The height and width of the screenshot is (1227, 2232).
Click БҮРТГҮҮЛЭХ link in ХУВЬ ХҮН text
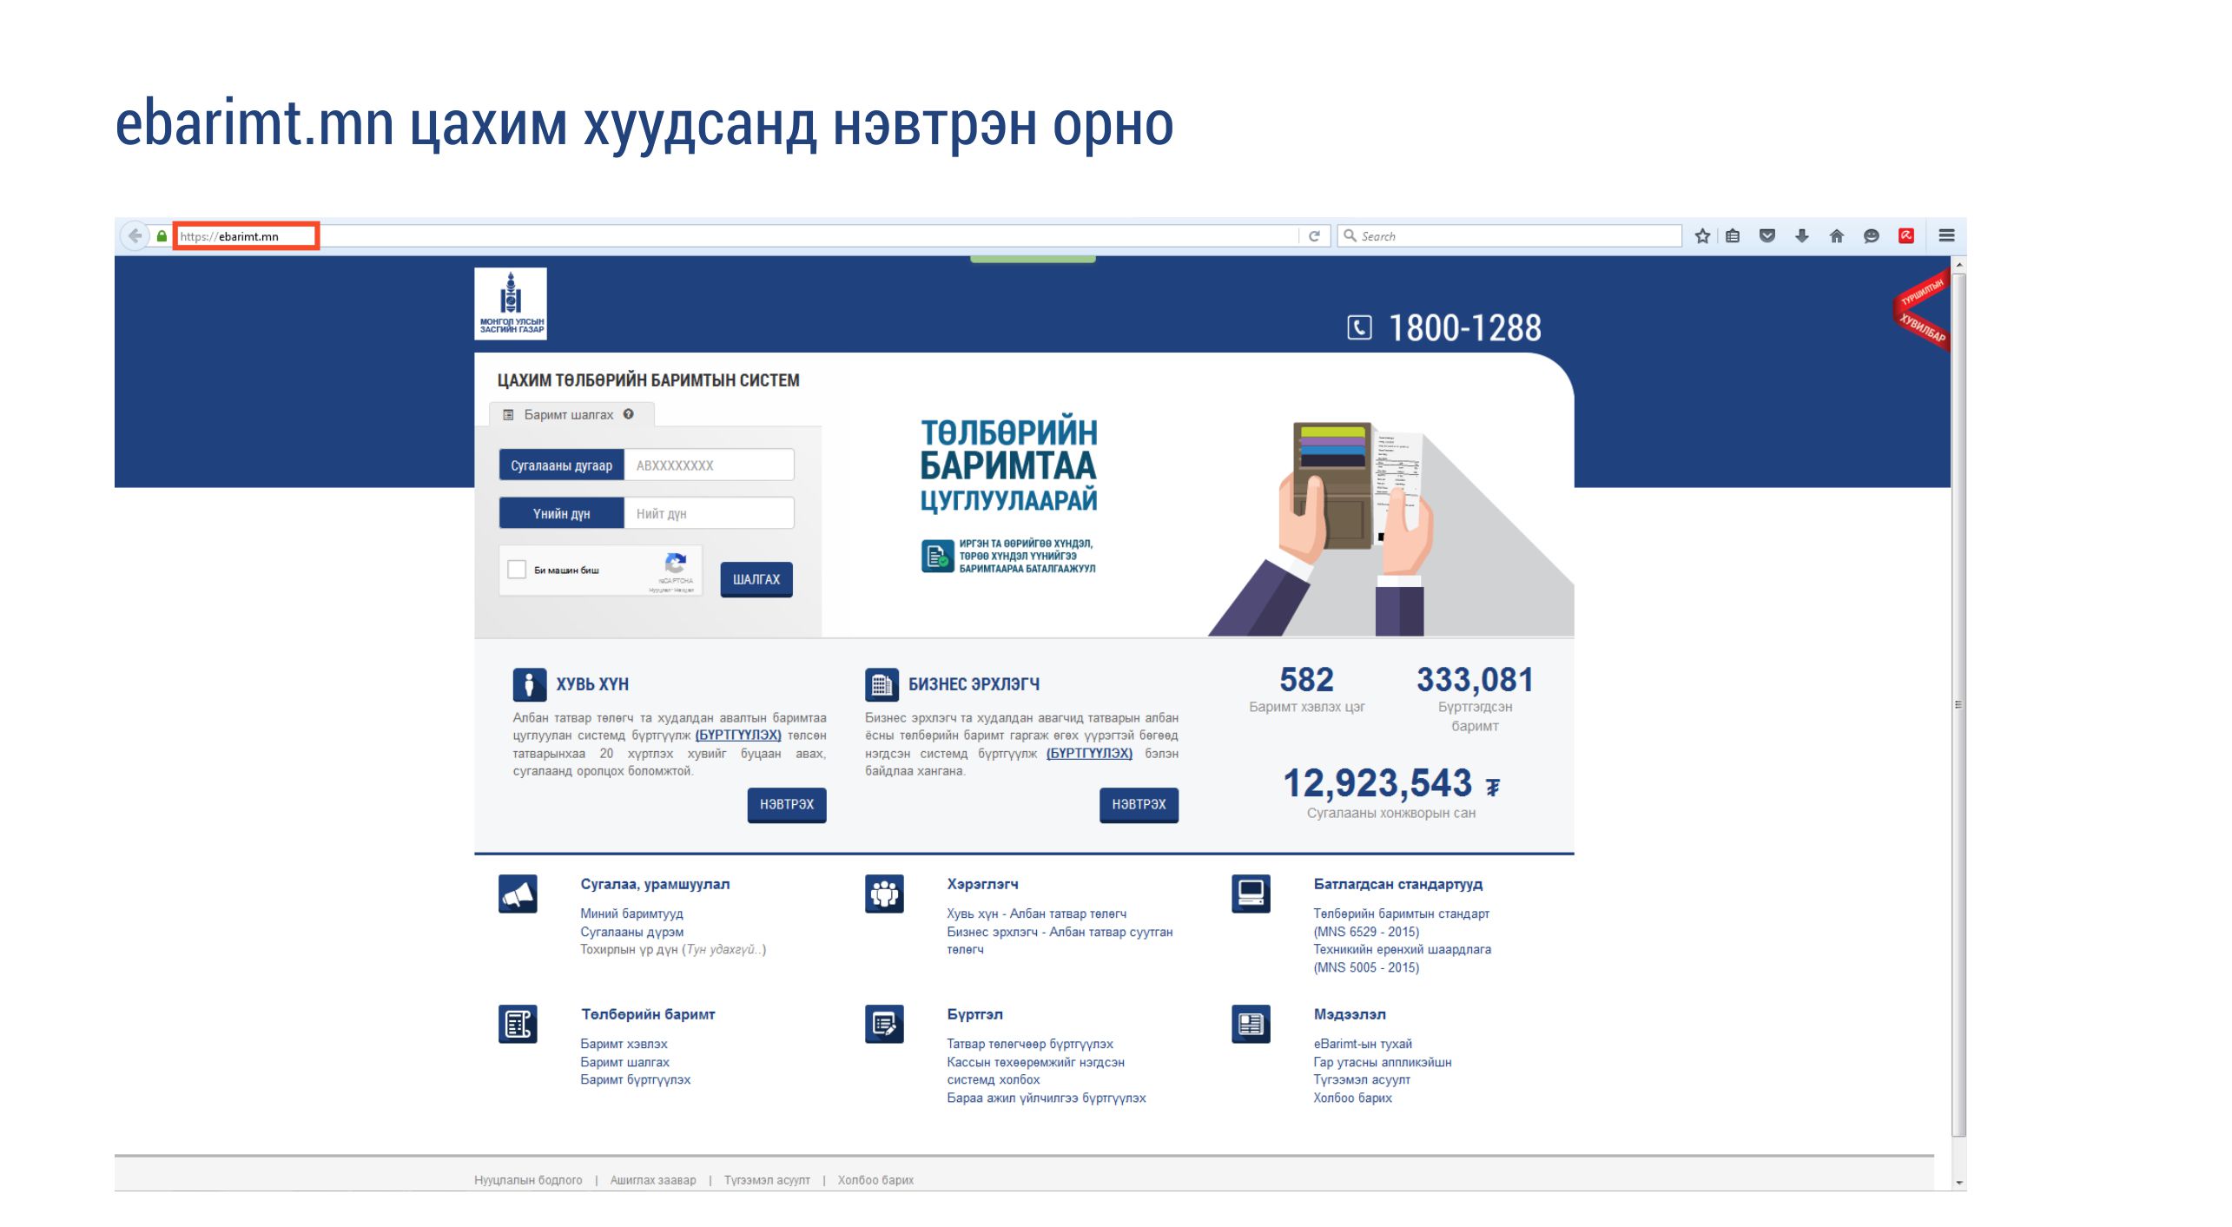coord(738,736)
